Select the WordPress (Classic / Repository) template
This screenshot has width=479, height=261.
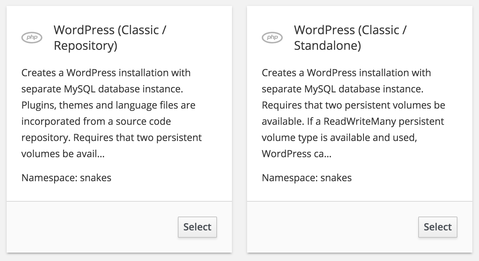pos(197,227)
